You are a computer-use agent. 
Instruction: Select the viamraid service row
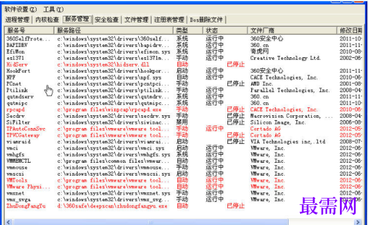pos(184,141)
